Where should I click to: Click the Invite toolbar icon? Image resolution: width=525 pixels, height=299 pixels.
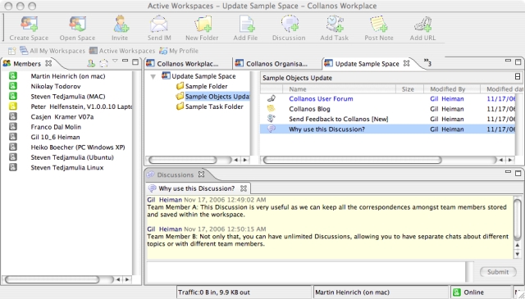pyautogui.click(x=121, y=24)
